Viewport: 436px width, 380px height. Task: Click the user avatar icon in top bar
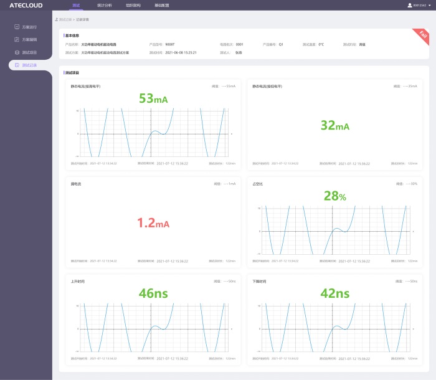point(410,5)
